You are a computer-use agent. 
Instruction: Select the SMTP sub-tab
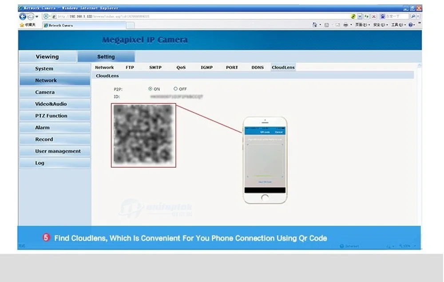(x=155, y=67)
